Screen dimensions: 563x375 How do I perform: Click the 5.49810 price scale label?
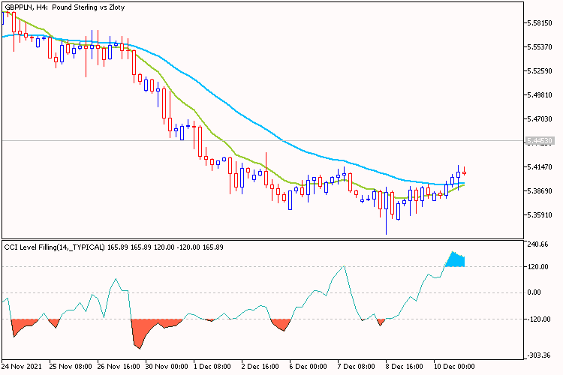(x=539, y=95)
